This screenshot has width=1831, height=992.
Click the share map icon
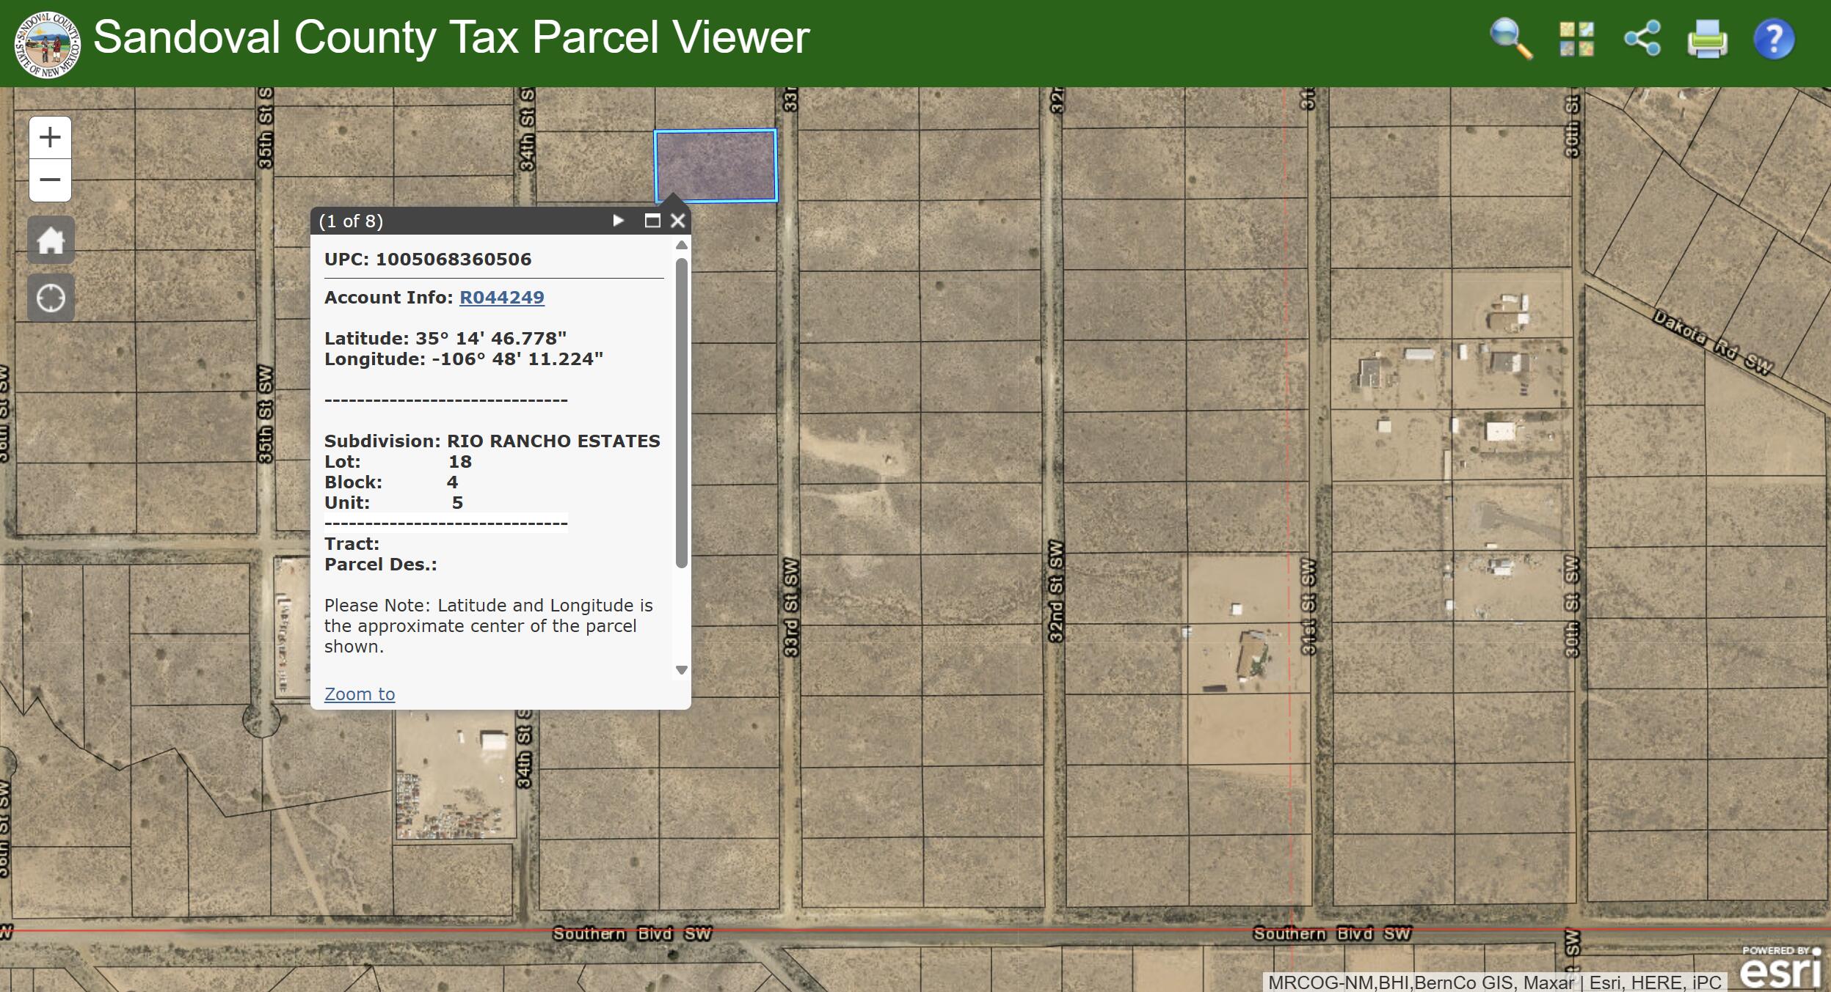point(1642,38)
